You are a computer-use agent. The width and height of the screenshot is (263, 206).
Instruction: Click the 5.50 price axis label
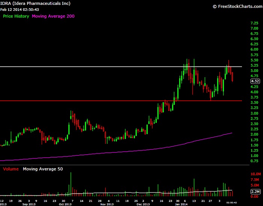coord(254,60)
